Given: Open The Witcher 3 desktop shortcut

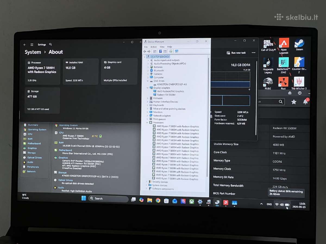Looking at the screenshot, I should point(299,84).
